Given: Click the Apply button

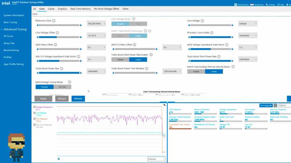Looking at the screenshot, I should pos(43,99).
